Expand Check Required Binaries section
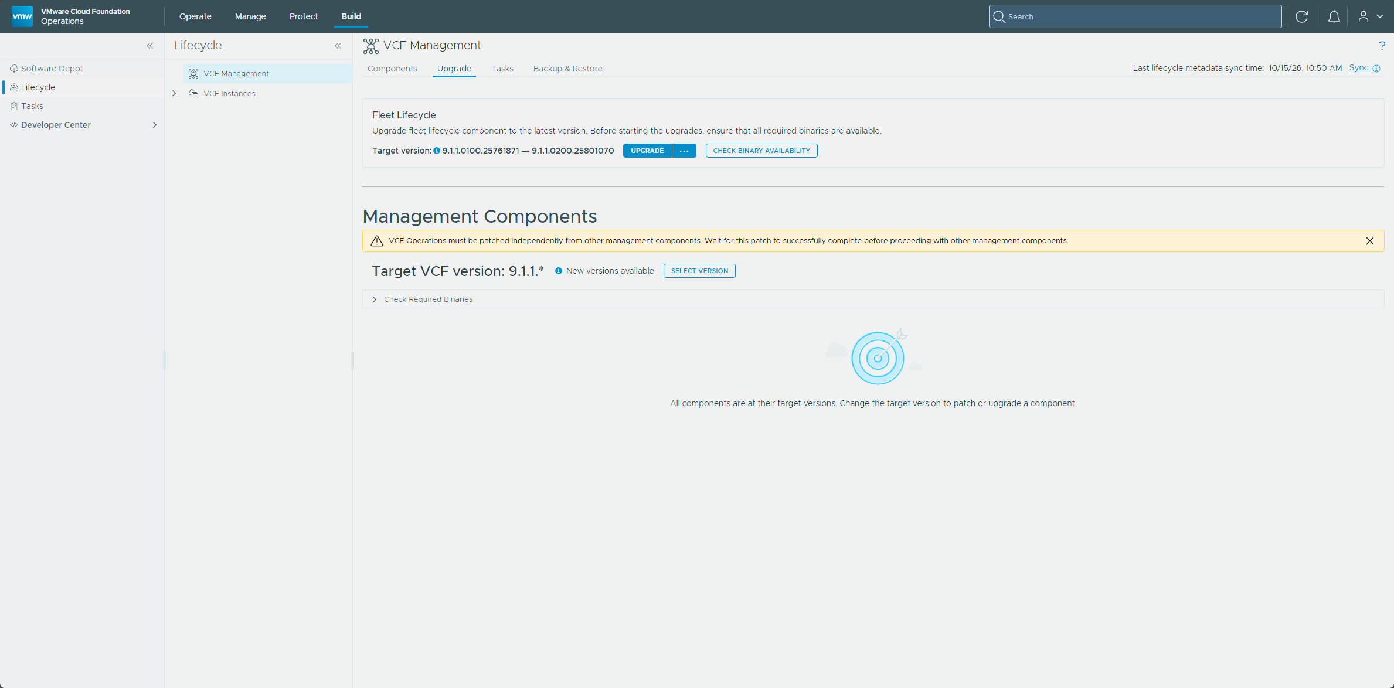This screenshot has height=688, width=1394. pyautogui.click(x=375, y=299)
